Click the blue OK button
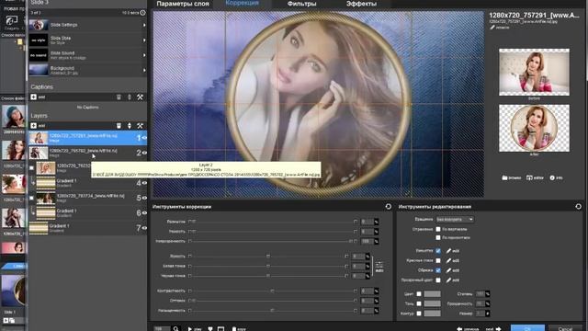Viewport: 588px width, 331px height. (527, 328)
